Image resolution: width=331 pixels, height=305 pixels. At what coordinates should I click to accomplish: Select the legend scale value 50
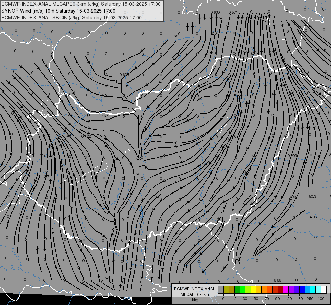click(256, 299)
